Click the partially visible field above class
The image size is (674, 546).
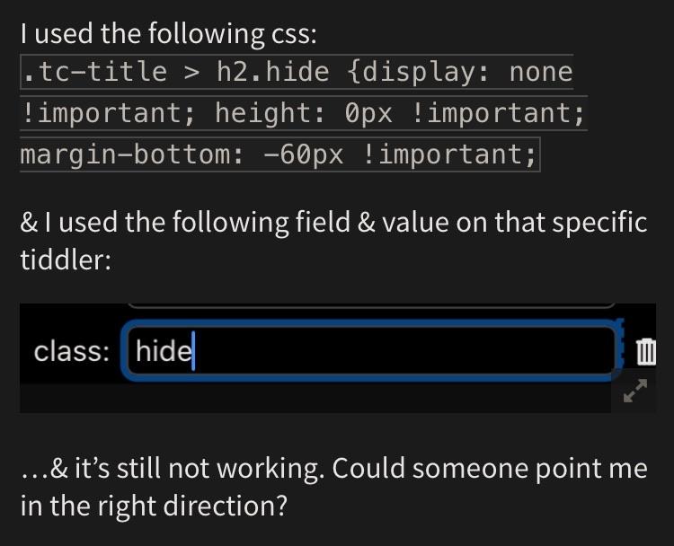tap(372, 305)
